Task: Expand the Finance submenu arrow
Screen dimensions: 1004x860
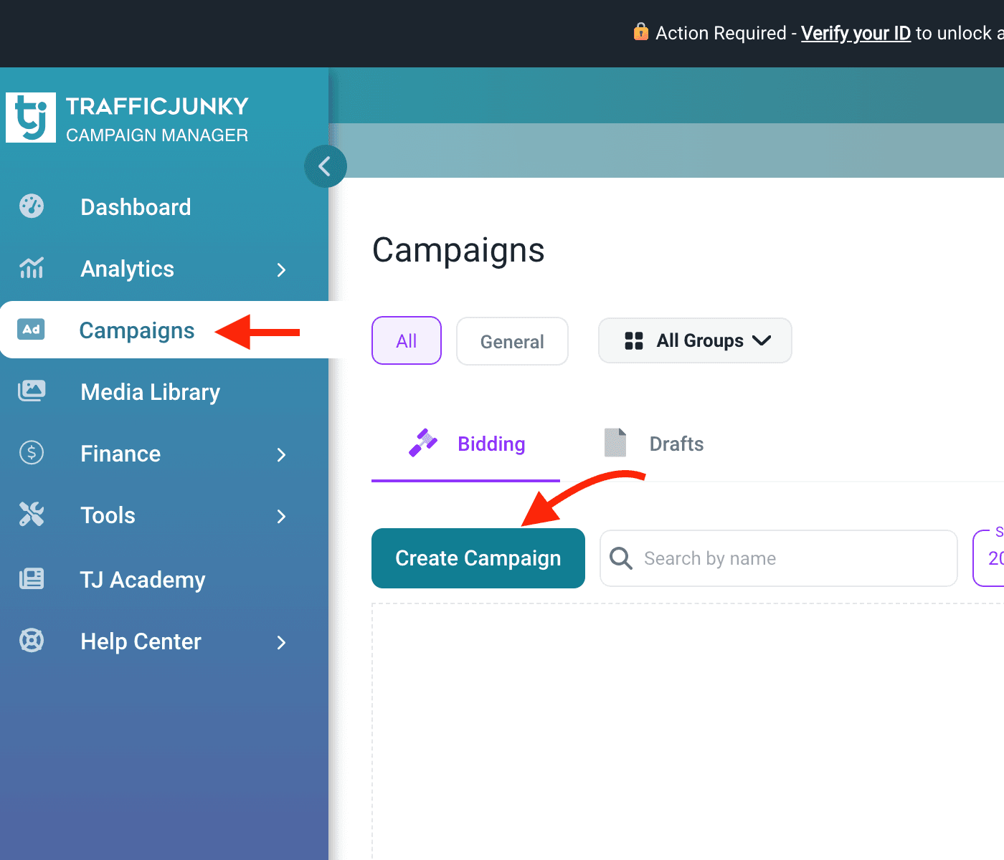Action: pyautogui.click(x=281, y=454)
